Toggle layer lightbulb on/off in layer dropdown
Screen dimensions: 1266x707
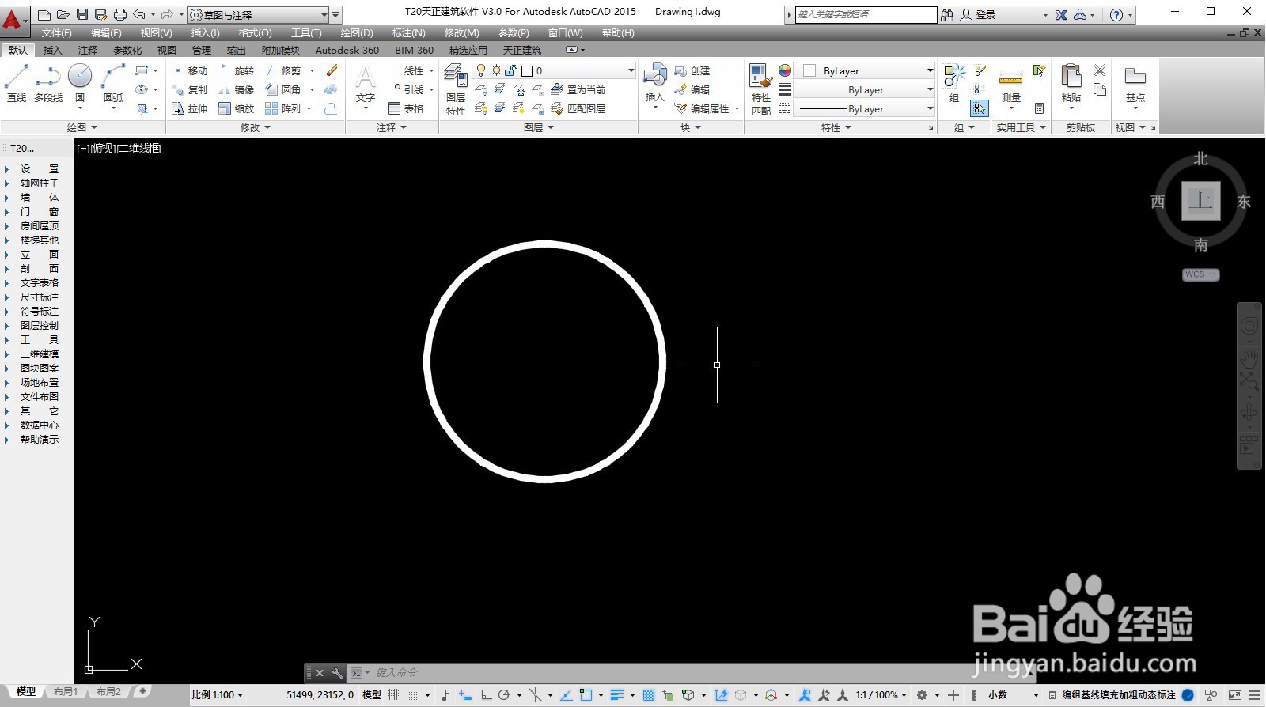(x=480, y=70)
